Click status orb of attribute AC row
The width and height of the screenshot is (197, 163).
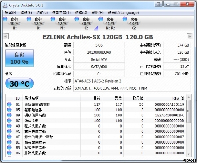point(9,131)
